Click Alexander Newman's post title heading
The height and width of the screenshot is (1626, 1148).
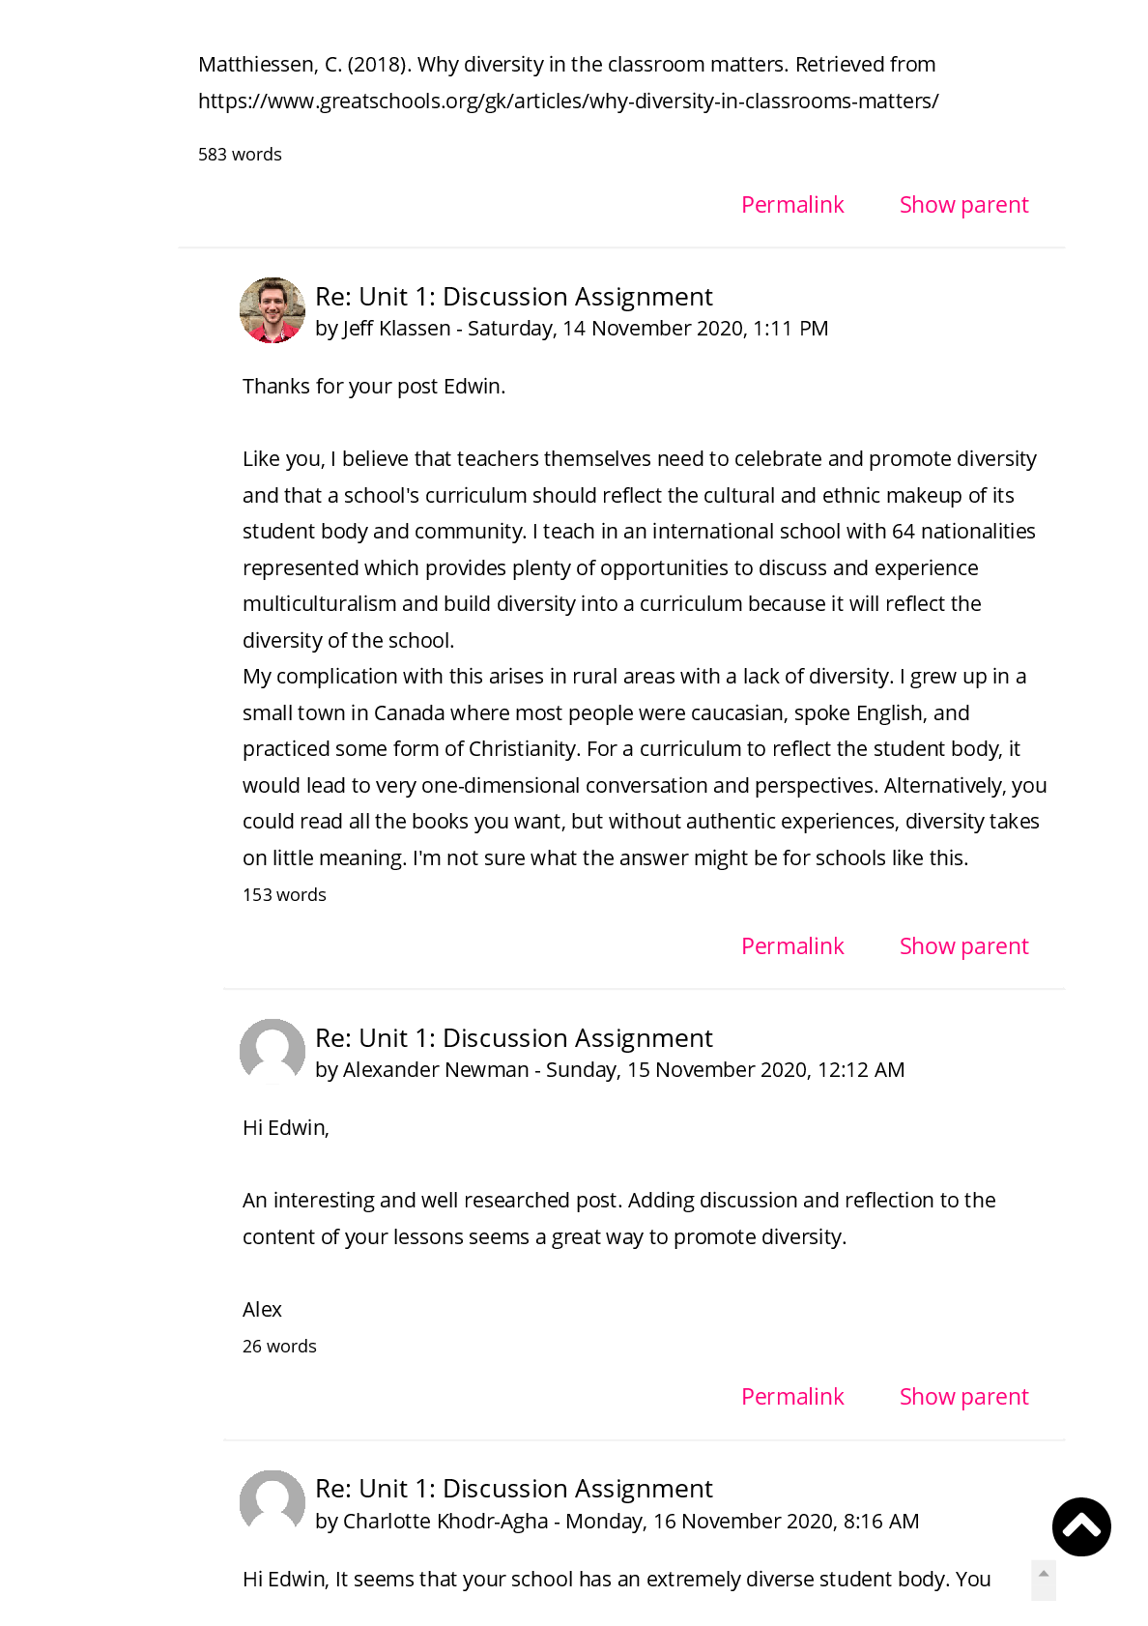(x=514, y=1038)
